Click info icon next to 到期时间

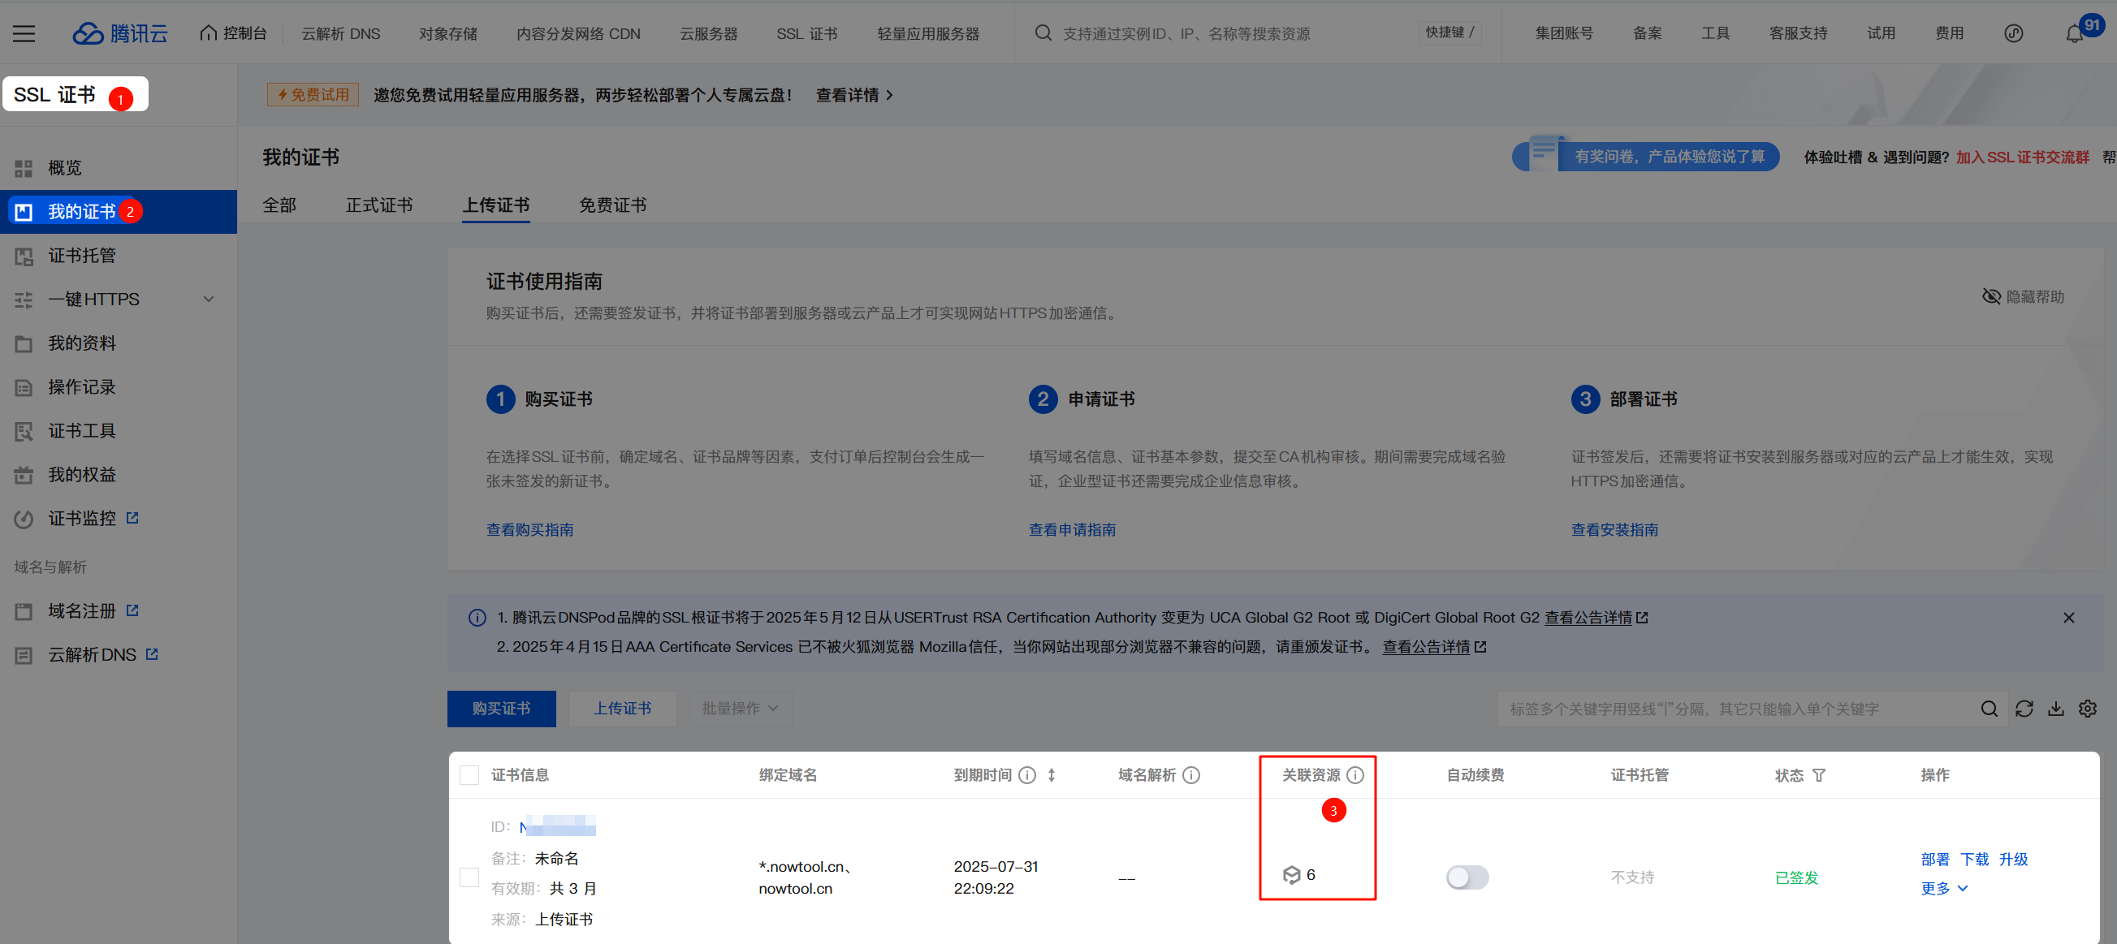[x=1026, y=774]
